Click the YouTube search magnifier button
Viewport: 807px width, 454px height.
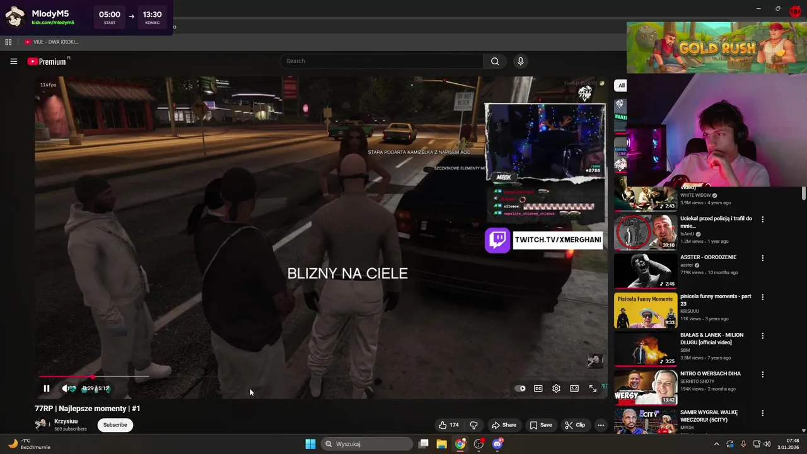click(495, 61)
